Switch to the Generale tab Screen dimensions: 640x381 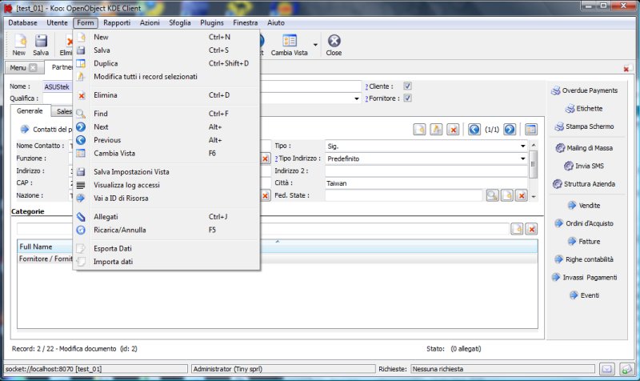(x=30, y=111)
